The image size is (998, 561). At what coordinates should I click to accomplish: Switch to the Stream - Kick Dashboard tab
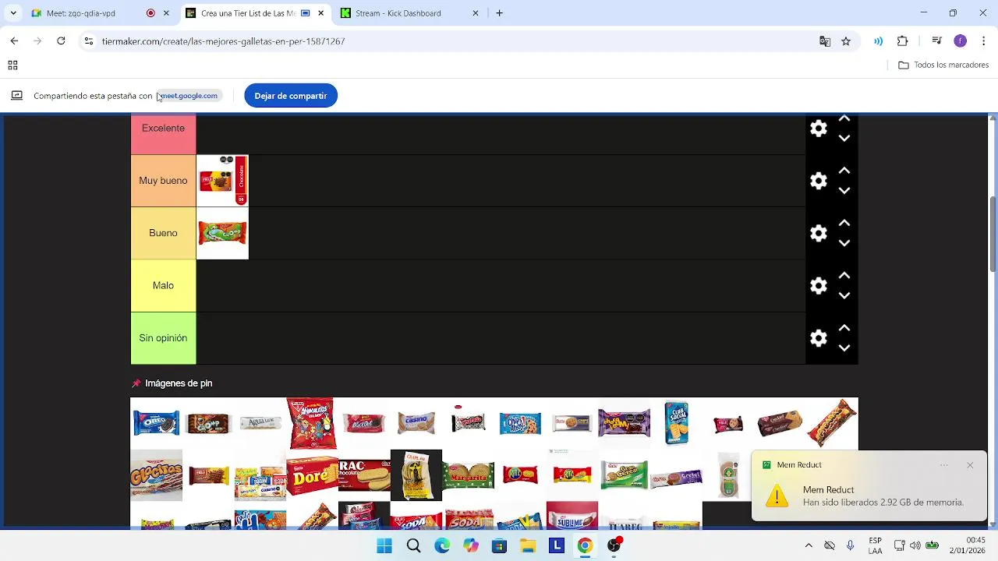(411, 13)
